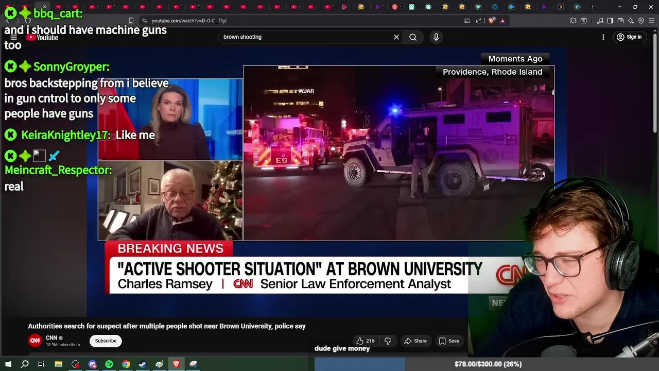Click the cast/screen icon in address bar
This screenshot has height=371, width=659.
[x=467, y=21]
